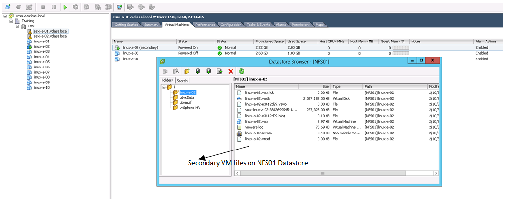Select linux-a-10 in the inventory tree
507x200 pixels.
[x=42, y=88]
